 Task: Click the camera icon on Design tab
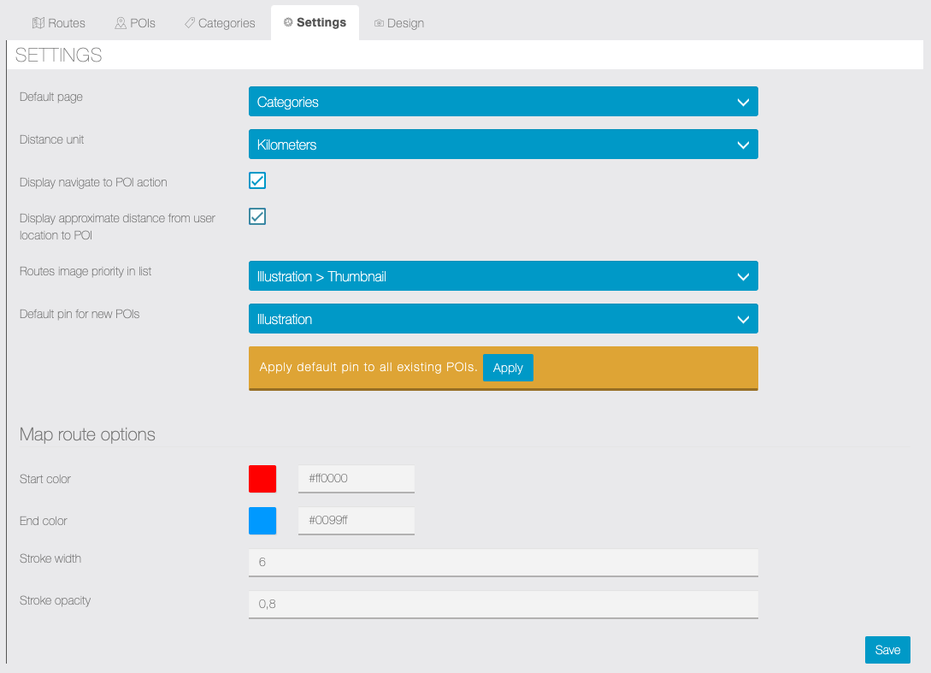379,23
